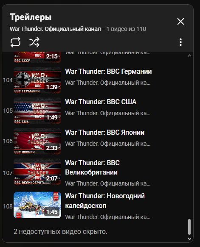Select title War Thunder: ВВС Германии

(108, 71)
